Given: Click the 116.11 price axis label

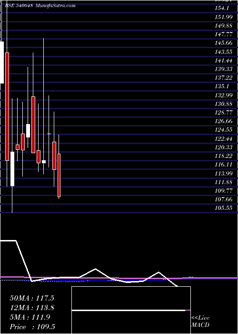Looking at the screenshot, I should (x=224, y=165).
